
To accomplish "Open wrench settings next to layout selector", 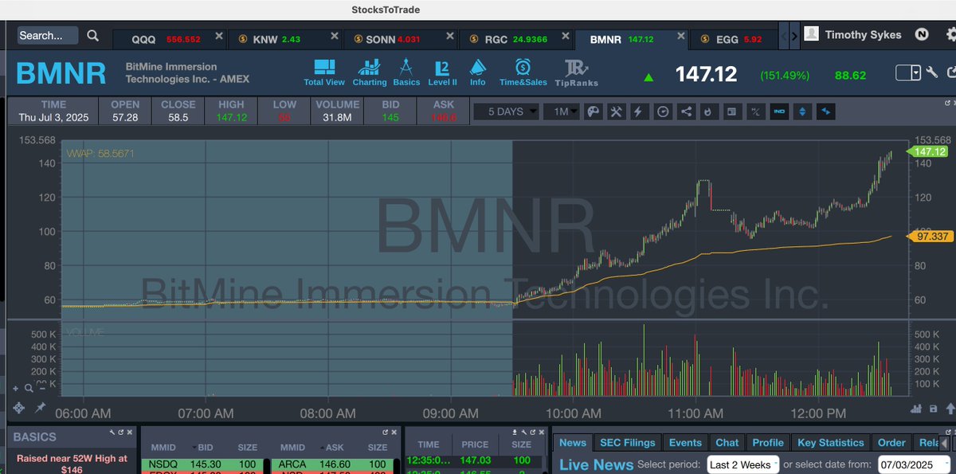I will [x=932, y=72].
